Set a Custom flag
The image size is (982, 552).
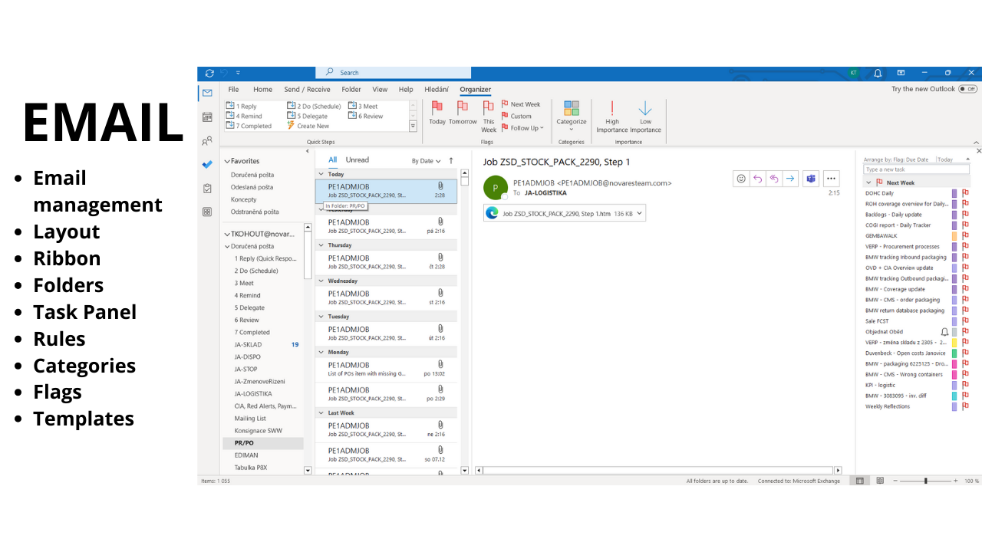516,116
